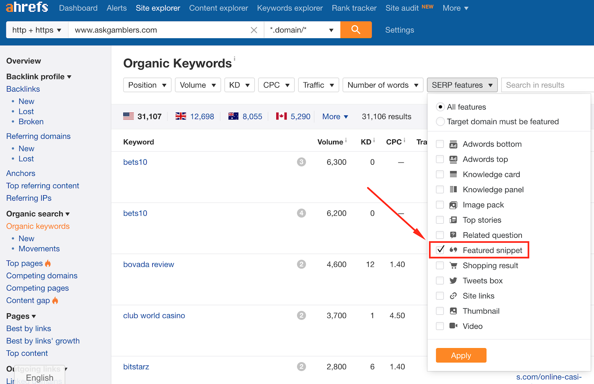Click the Video camera icon
The height and width of the screenshot is (384, 594).
(453, 326)
